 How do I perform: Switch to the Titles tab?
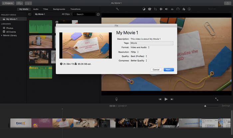click(46, 9)
